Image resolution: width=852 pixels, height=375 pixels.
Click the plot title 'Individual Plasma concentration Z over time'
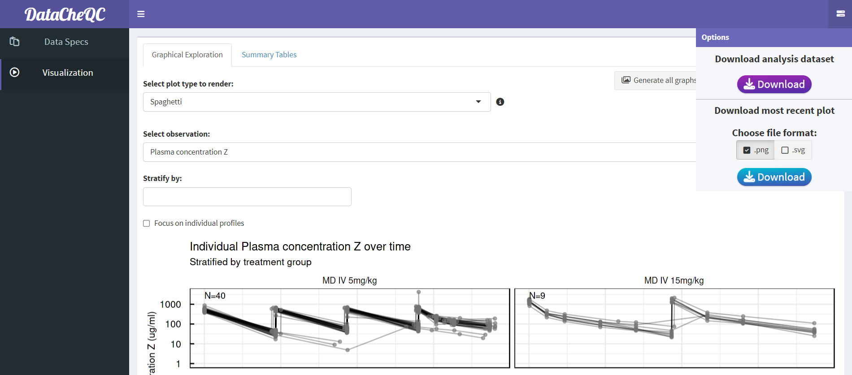point(300,246)
